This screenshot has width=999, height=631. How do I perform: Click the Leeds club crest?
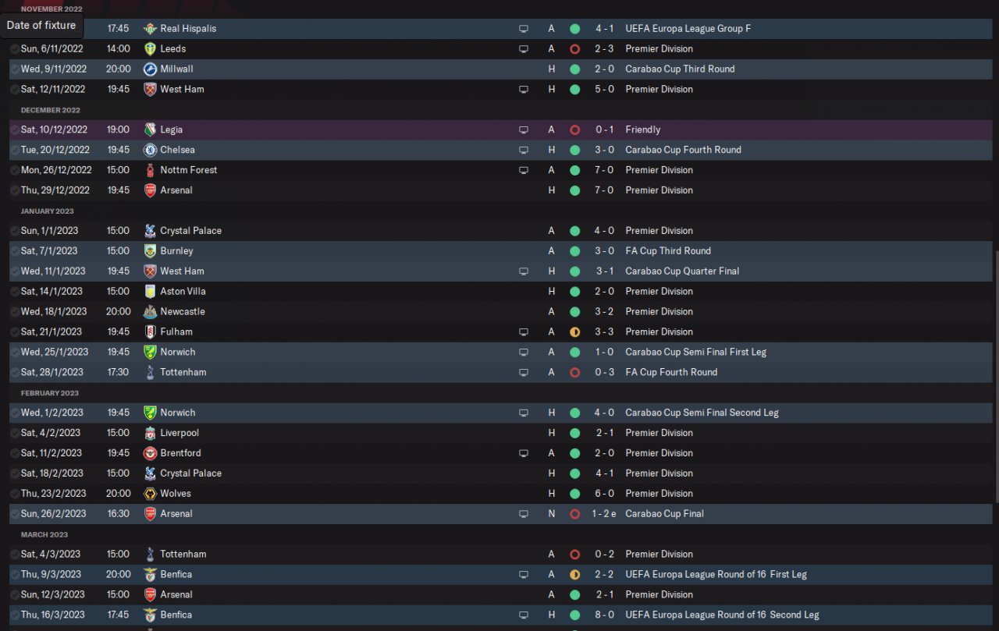150,49
